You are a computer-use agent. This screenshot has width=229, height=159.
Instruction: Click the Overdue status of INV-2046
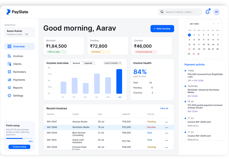point(151,127)
